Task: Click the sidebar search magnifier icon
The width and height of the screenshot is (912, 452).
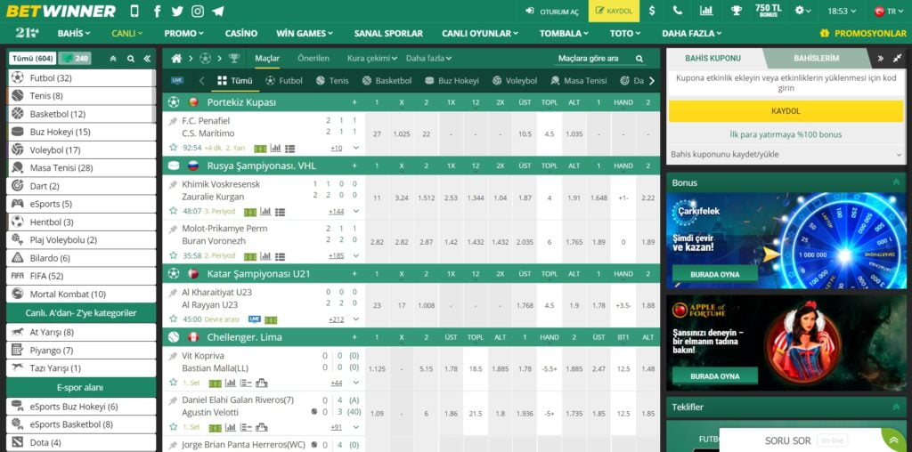Action: (x=131, y=59)
